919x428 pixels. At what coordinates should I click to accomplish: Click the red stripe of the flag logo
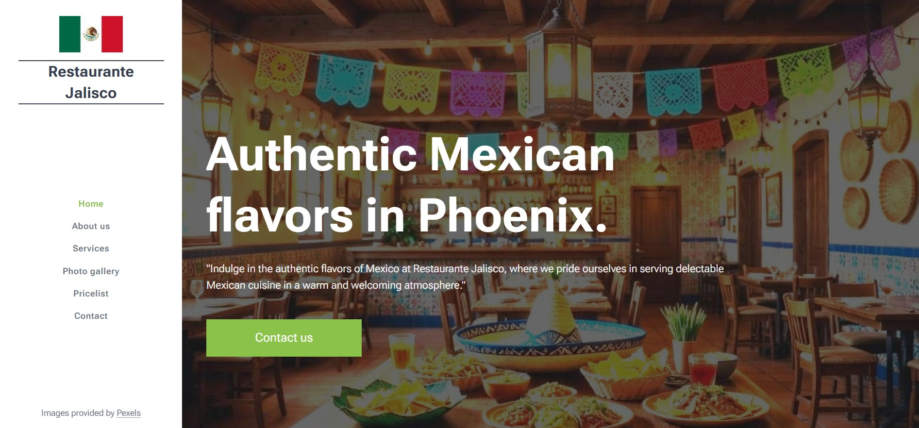[112, 34]
